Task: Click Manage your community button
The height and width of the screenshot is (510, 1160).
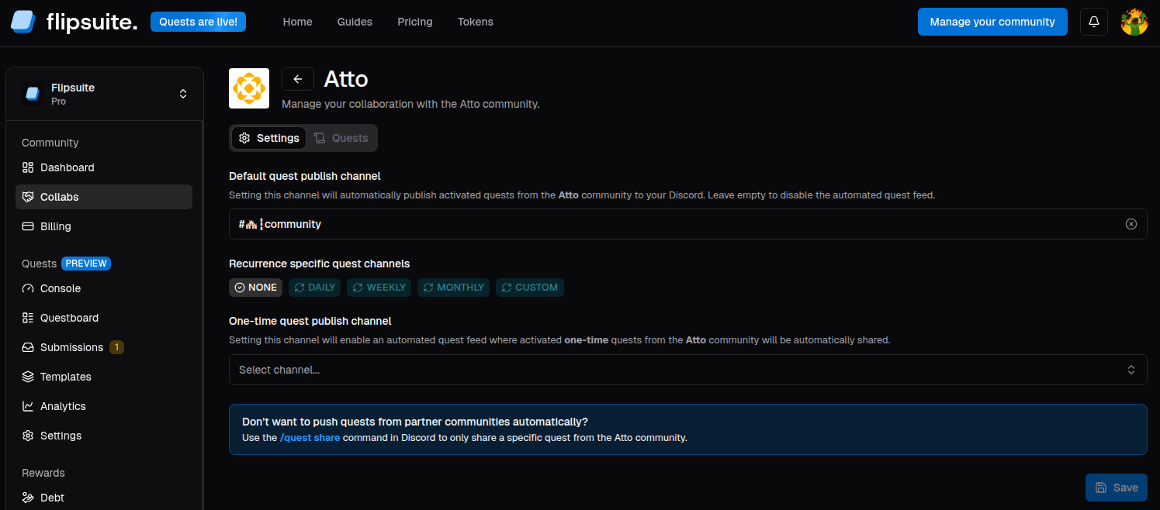Action: (992, 22)
